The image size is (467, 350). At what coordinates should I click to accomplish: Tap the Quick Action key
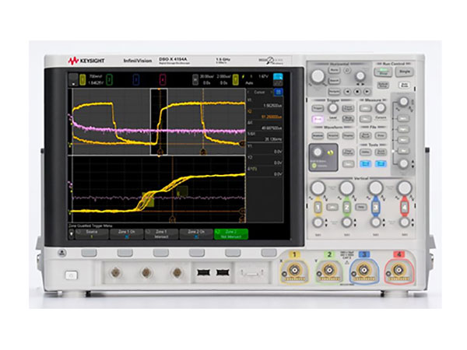[381, 152]
